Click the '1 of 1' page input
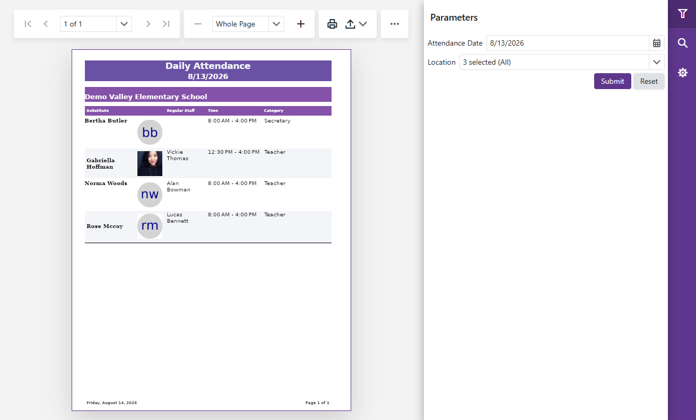 coord(88,24)
